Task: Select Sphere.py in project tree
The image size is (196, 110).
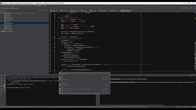Action: [8, 27]
